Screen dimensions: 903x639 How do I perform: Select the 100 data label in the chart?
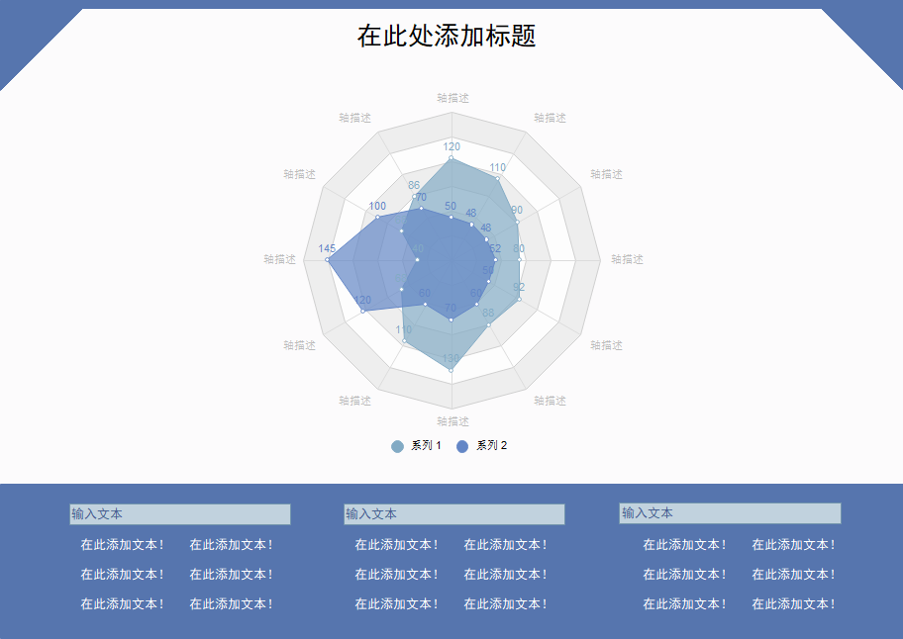pos(377,206)
